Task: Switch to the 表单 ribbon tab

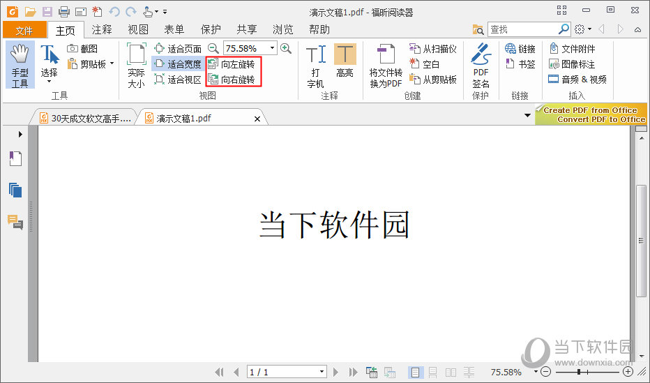Action: click(x=174, y=29)
